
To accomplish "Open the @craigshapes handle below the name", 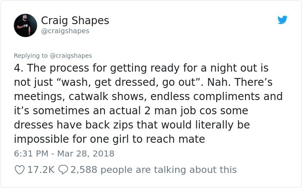I will pos(65,31).
